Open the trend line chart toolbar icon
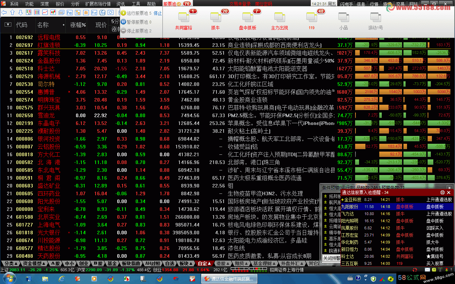 [45, 12]
